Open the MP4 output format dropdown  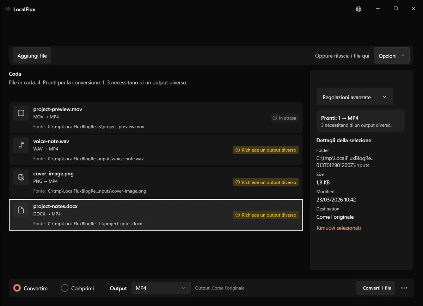pyautogui.click(x=161, y=288)
